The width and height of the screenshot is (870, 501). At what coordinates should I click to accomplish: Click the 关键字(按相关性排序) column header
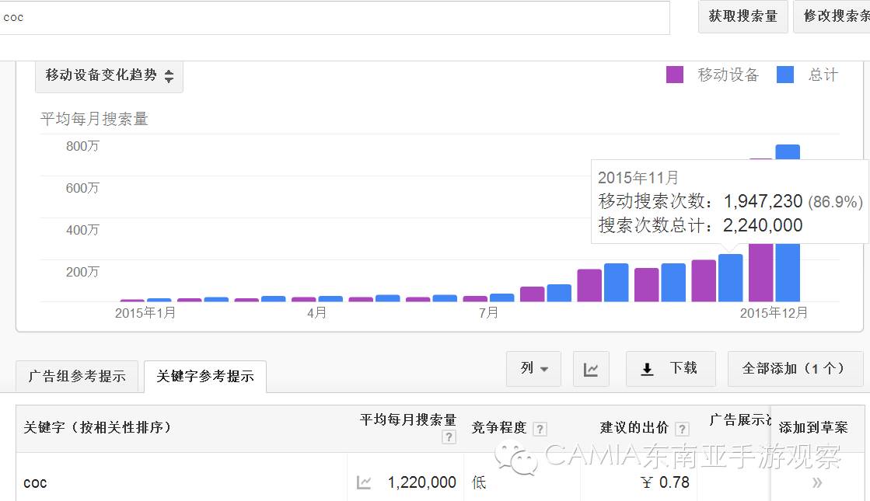(x=98, y=427)
